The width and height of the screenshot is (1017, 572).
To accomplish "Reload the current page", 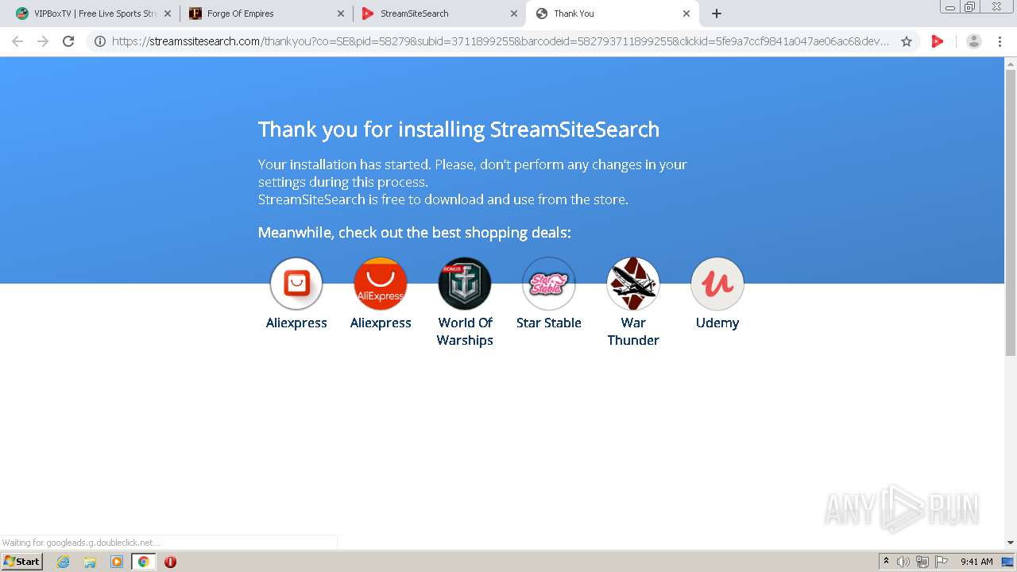I will tap(68, 41).
